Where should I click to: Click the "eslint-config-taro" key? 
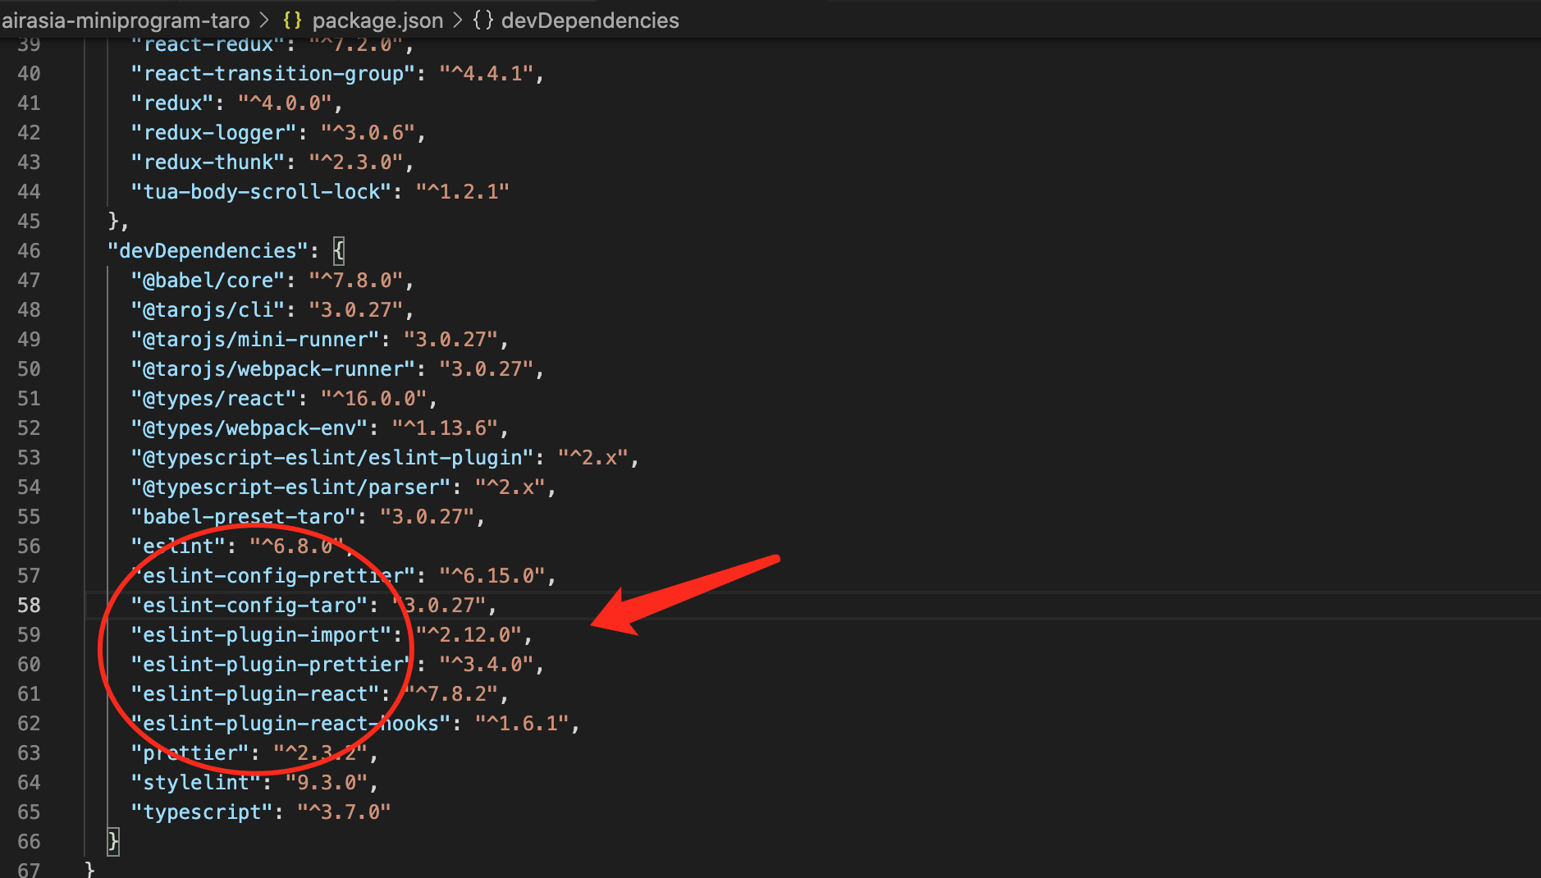pos(249,606)
